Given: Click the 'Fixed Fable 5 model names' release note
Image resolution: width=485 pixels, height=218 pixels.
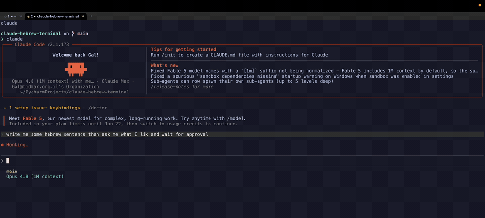Looking at the screenshot, I should pos(315,71).
